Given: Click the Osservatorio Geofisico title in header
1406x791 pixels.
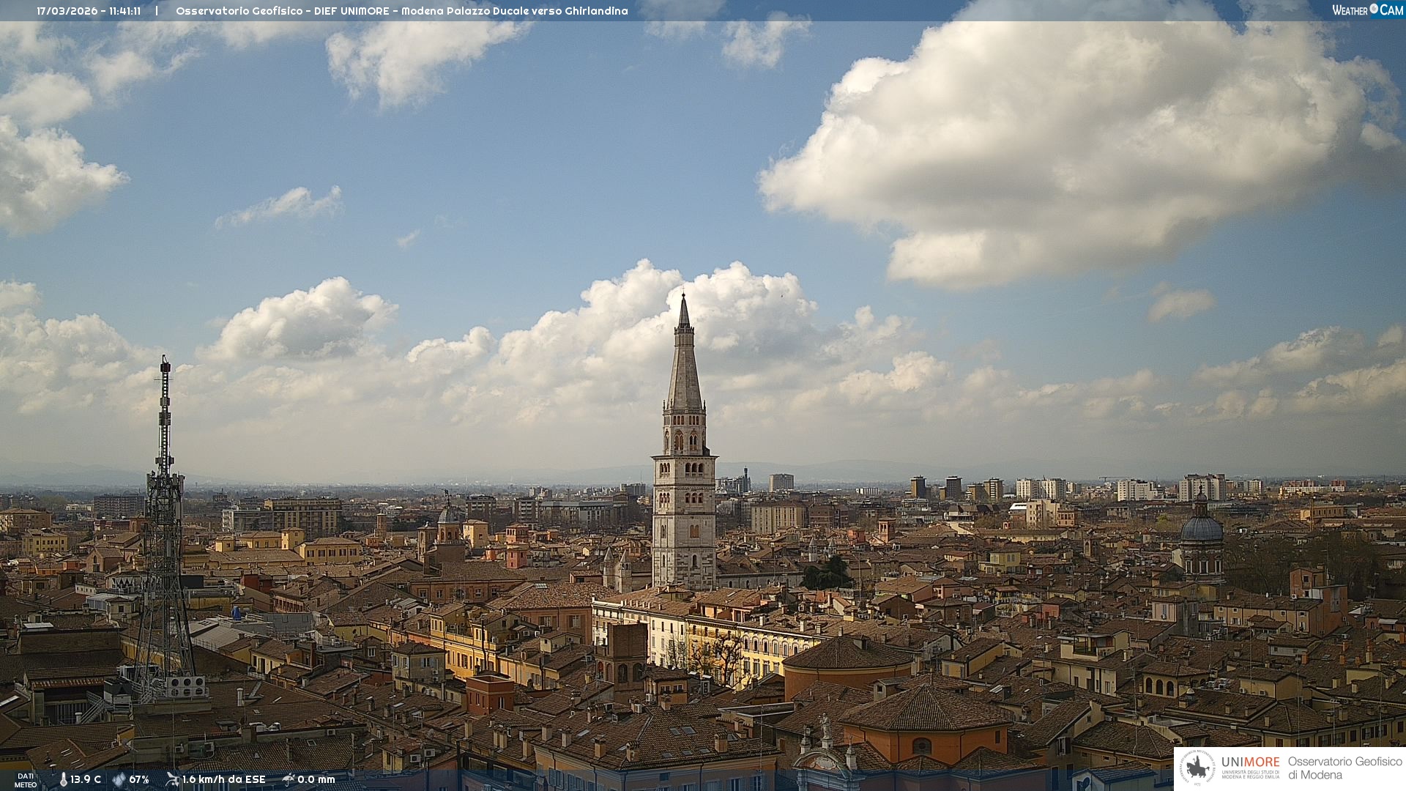Looking at the screenshot, I should 239,11.
